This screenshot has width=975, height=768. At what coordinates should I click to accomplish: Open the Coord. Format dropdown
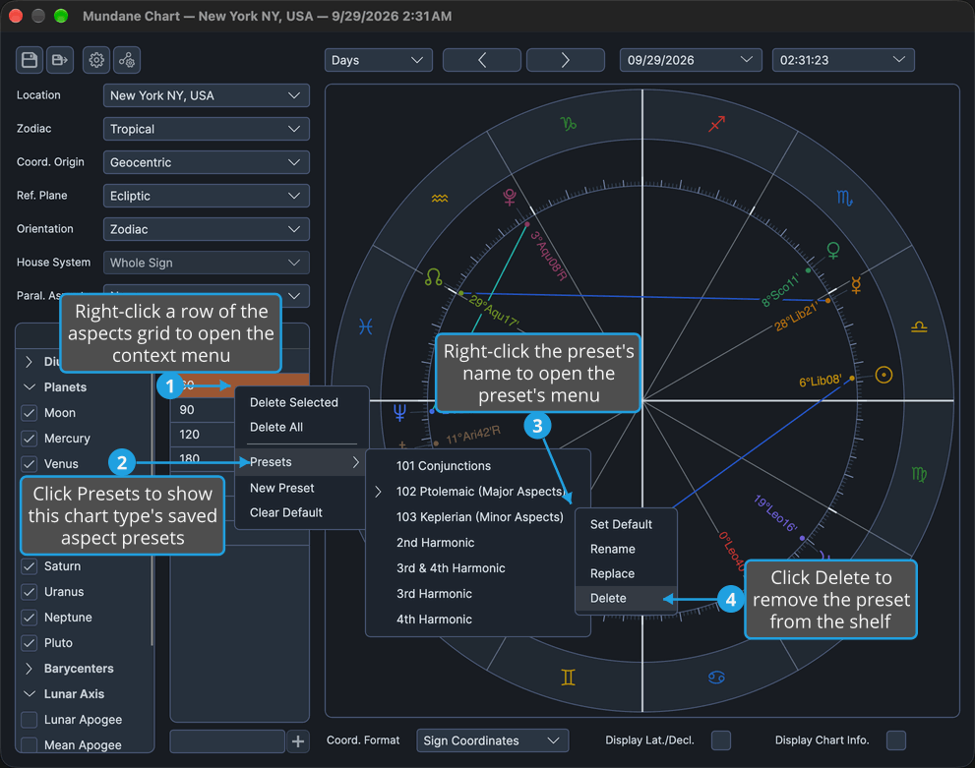coord(493,741)
